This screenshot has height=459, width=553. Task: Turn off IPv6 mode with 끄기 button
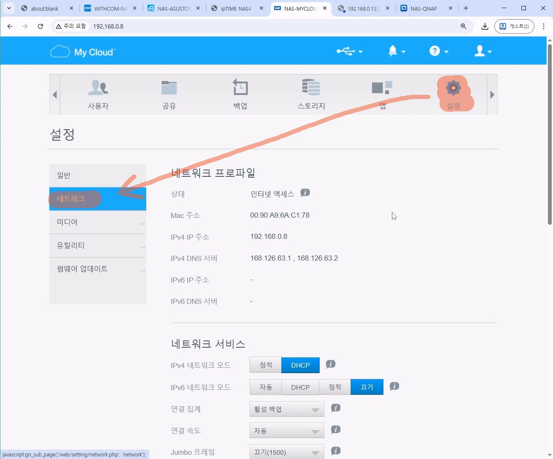click(366, 387)
